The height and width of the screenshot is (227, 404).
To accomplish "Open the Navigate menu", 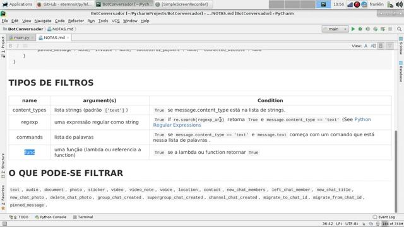I will tap(43, 21).
